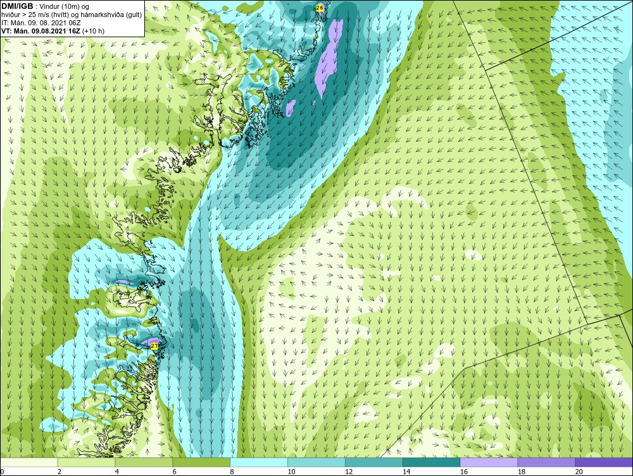Click the 0–2 m/s palest legend swatch
The width and height of the screenshot is (633, 476).
tap(29, 462)
